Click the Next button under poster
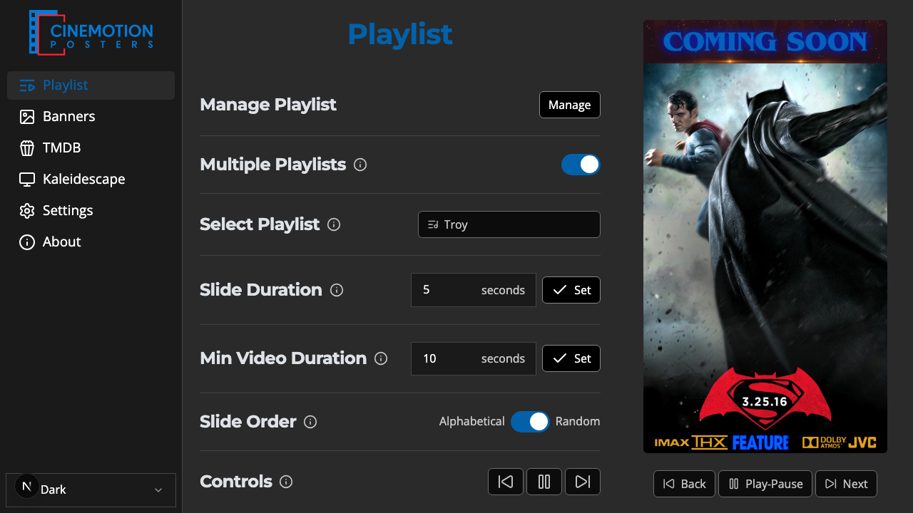The width and height of the screenshot is (913, 513). [x=847, y=484]
